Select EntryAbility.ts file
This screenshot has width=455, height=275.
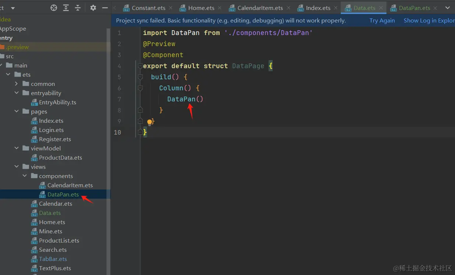(57, 102)
